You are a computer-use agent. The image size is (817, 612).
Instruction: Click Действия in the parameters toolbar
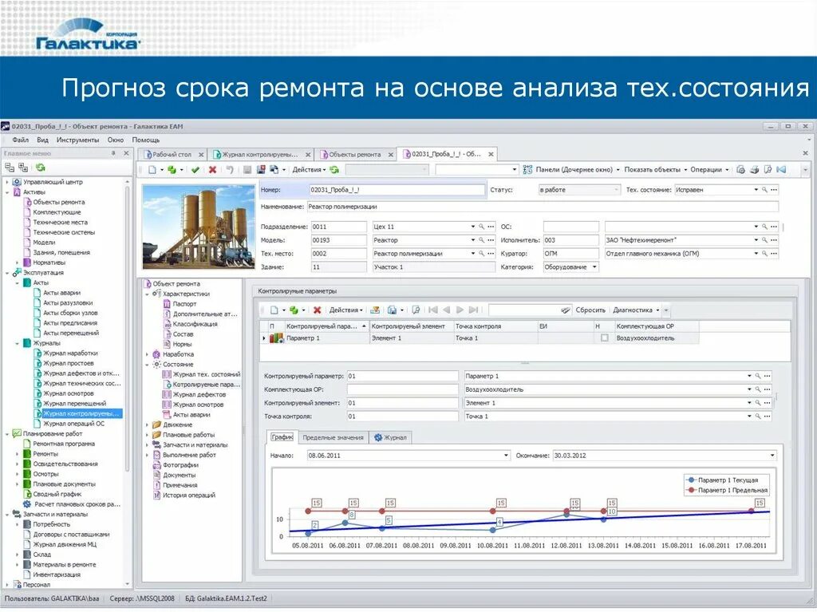point(345,310)
